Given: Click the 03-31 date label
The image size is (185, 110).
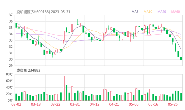Looking at the screenshot, I should (75, 104).
